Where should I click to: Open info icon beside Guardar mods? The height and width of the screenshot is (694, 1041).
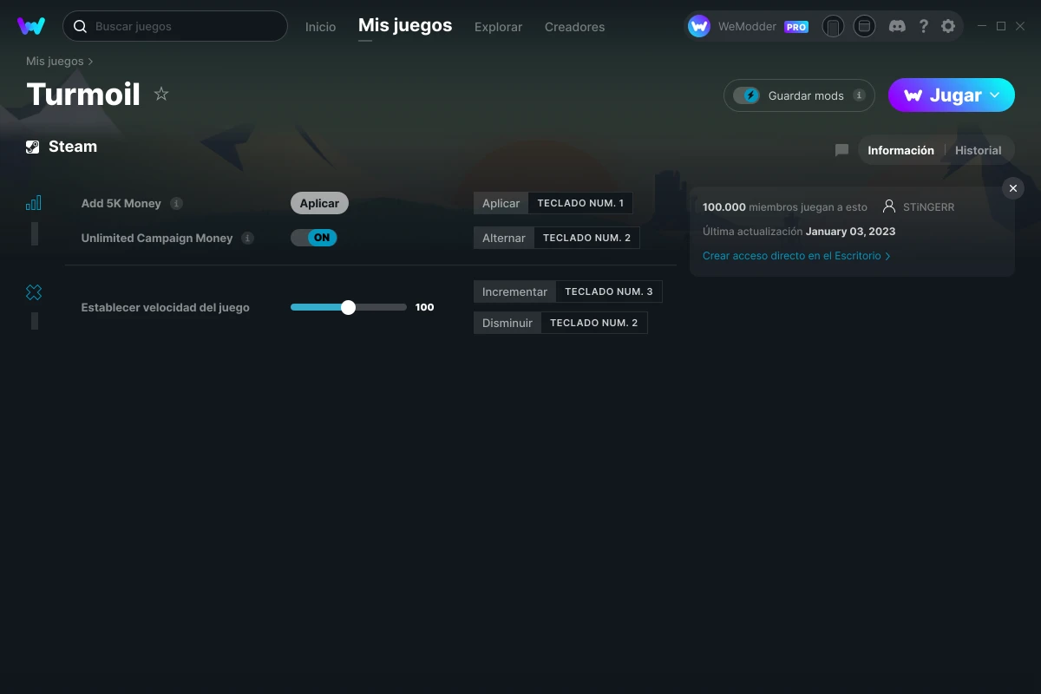point(859,95)
